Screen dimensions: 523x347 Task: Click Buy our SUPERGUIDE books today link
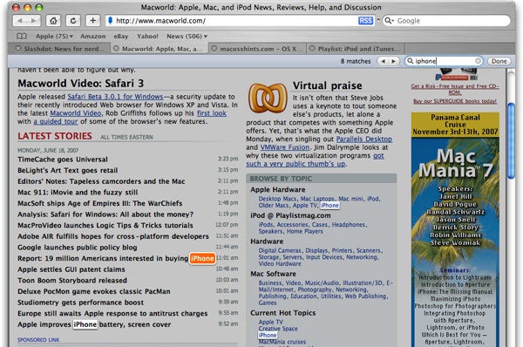click(455, 101)
